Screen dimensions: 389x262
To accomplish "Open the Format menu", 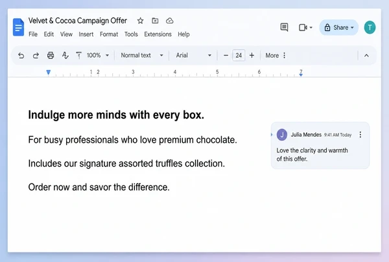I will click(109, 34).
